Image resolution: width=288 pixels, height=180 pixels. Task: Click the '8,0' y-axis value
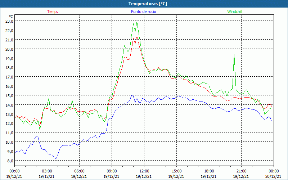click(x=10, y=161)
